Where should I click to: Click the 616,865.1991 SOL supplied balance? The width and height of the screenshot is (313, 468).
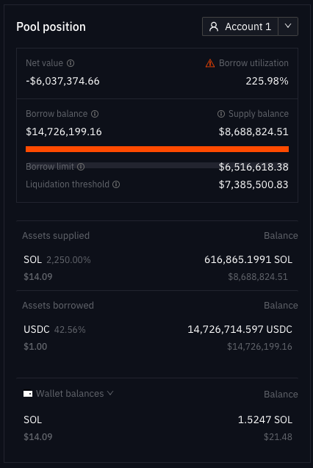[248, 259]
